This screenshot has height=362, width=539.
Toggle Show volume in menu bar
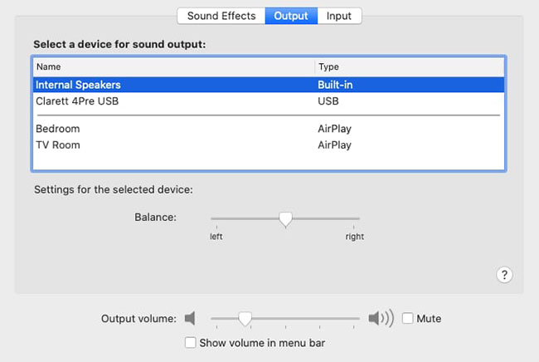[191, 342]
